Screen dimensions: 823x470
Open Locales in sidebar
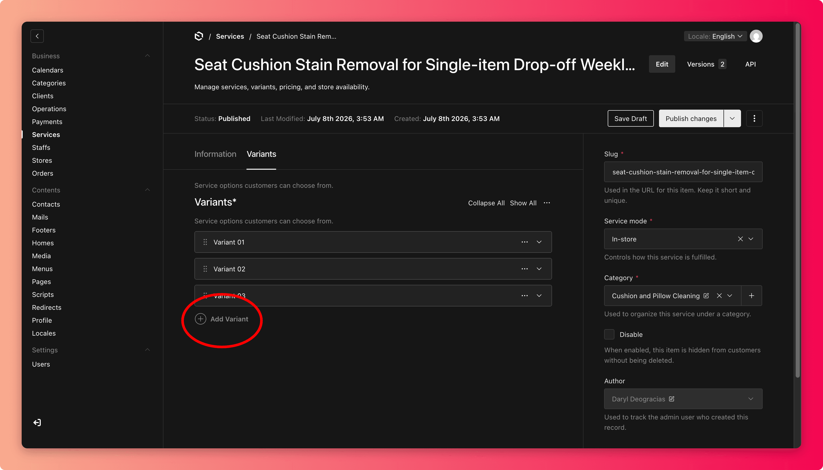click(x=44, y=334)
